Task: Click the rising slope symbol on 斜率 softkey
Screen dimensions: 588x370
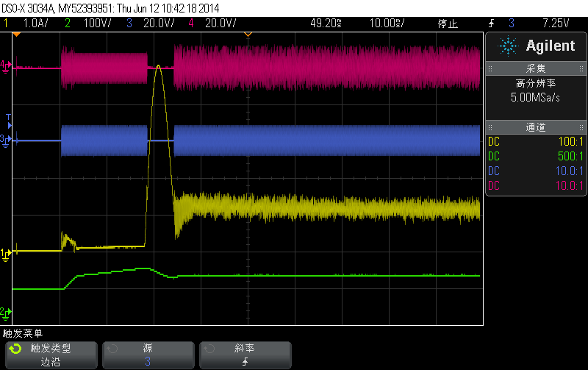Action: pyautogui.click(x=245, y=362)
